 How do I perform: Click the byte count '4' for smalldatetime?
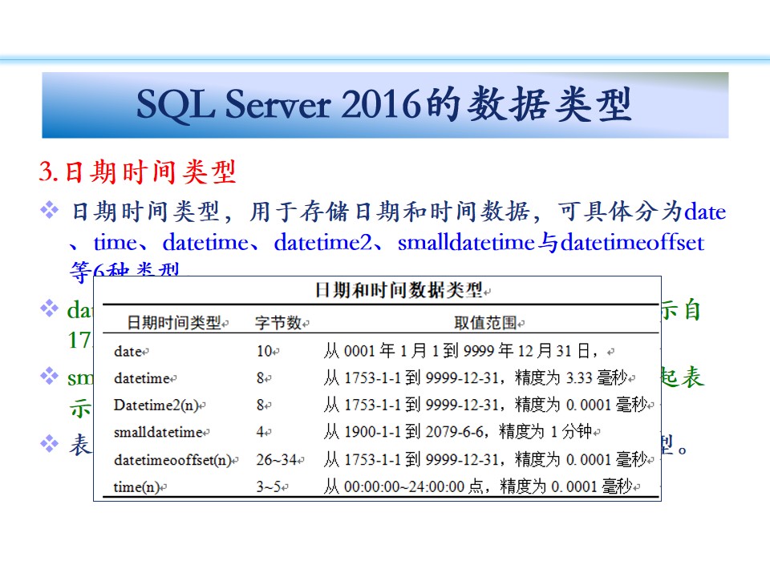click(x=260, y=432)
